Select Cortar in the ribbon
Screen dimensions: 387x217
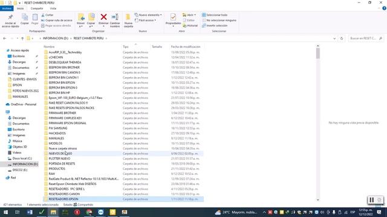pyautogui.click(x=47, y=15)
